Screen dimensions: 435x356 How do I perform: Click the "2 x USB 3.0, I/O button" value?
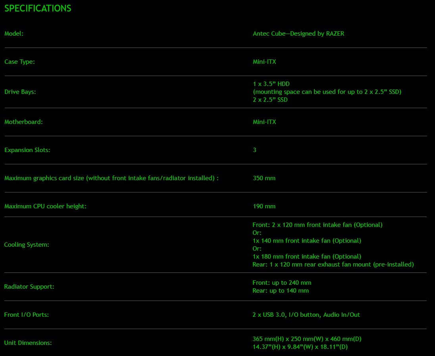[x=306, y=315]
